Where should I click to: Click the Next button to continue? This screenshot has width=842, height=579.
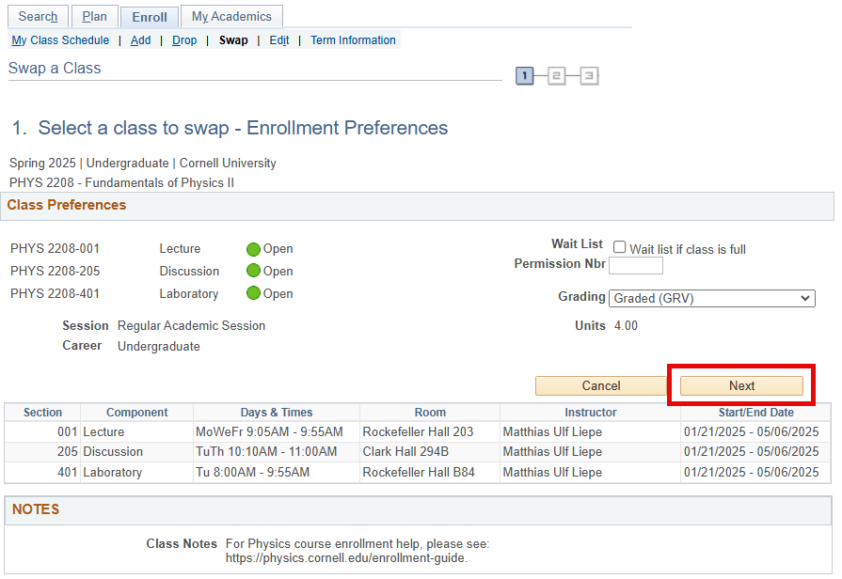741,385
